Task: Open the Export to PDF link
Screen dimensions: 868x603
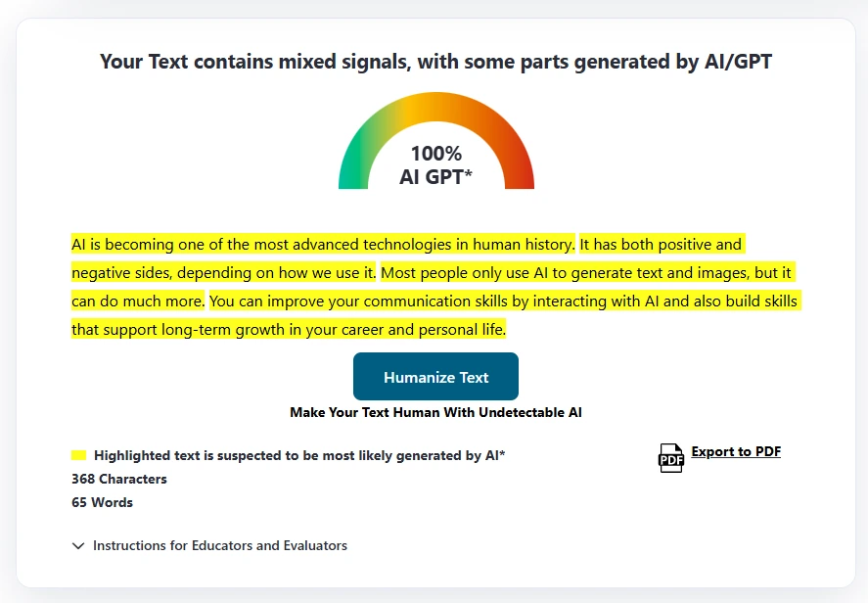Action: coord(735,451)
